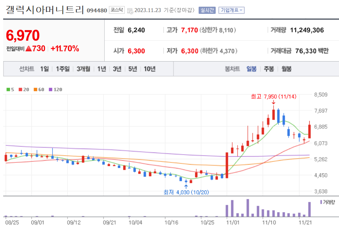Click the volume value 11,249,306

pos(307,30)
